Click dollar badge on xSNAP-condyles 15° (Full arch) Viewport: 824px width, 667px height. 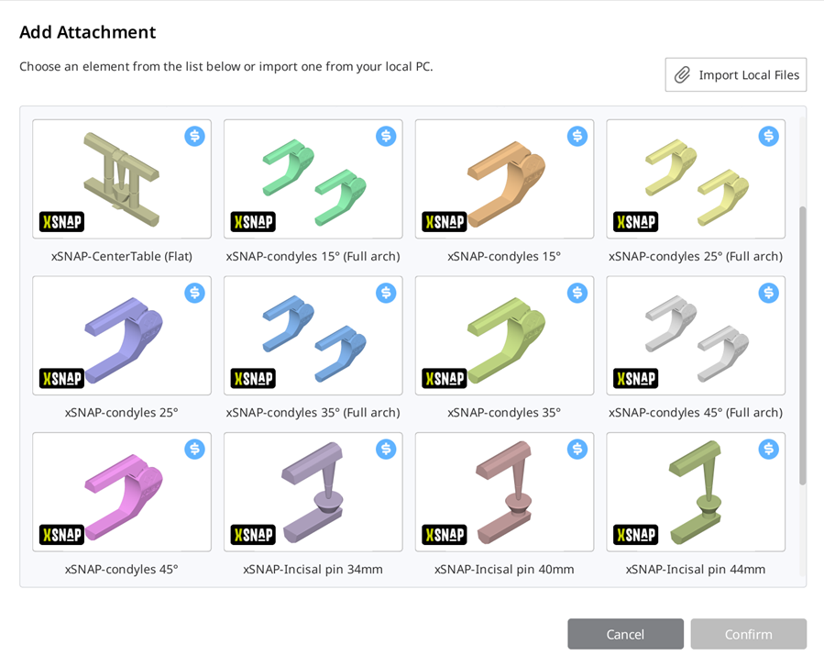(386, 137)
